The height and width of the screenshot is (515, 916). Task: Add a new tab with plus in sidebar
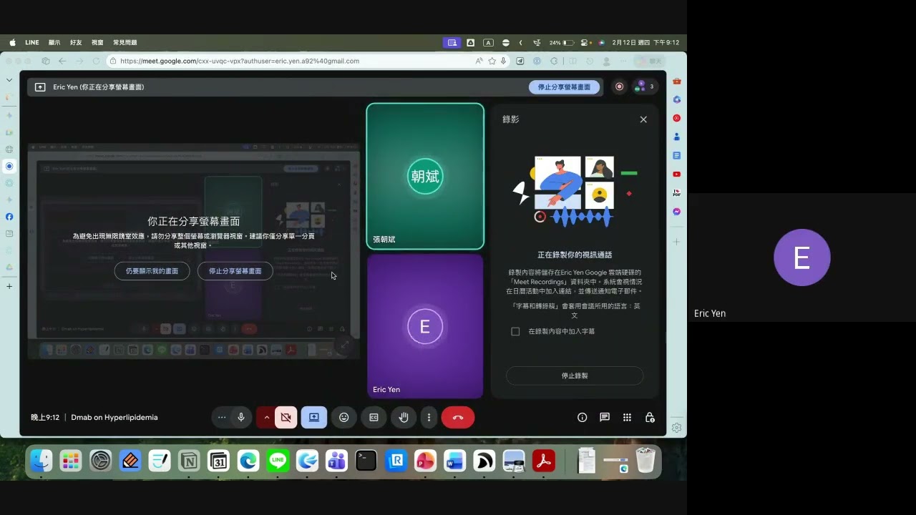coord(9,286)
